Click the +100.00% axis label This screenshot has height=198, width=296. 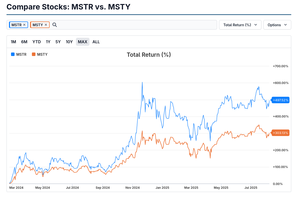point(280,167)
